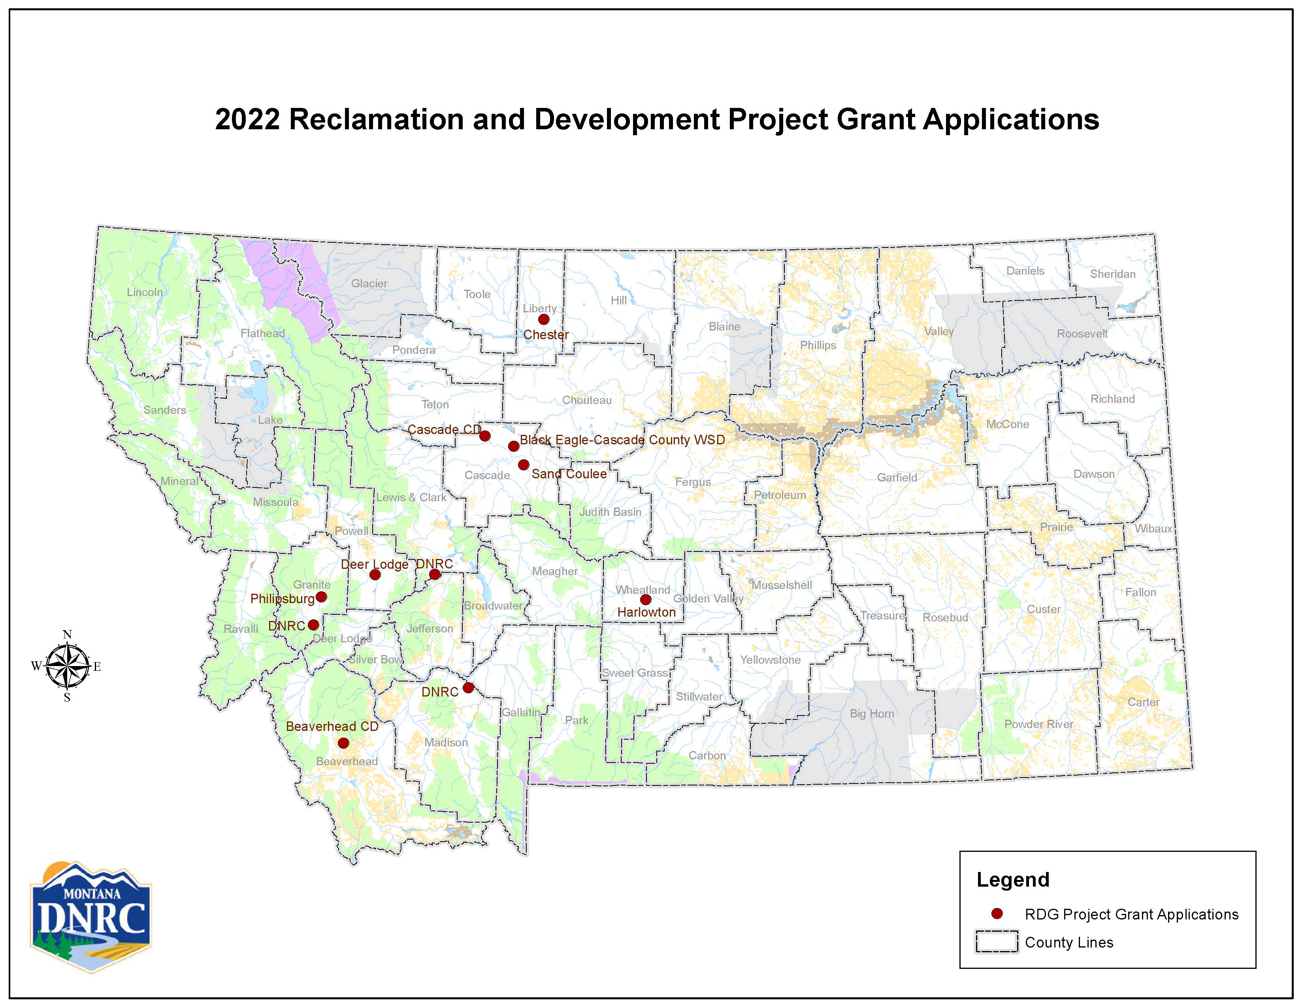
Task: Click the Garfield county label
Action: click(x=897, y=477)
